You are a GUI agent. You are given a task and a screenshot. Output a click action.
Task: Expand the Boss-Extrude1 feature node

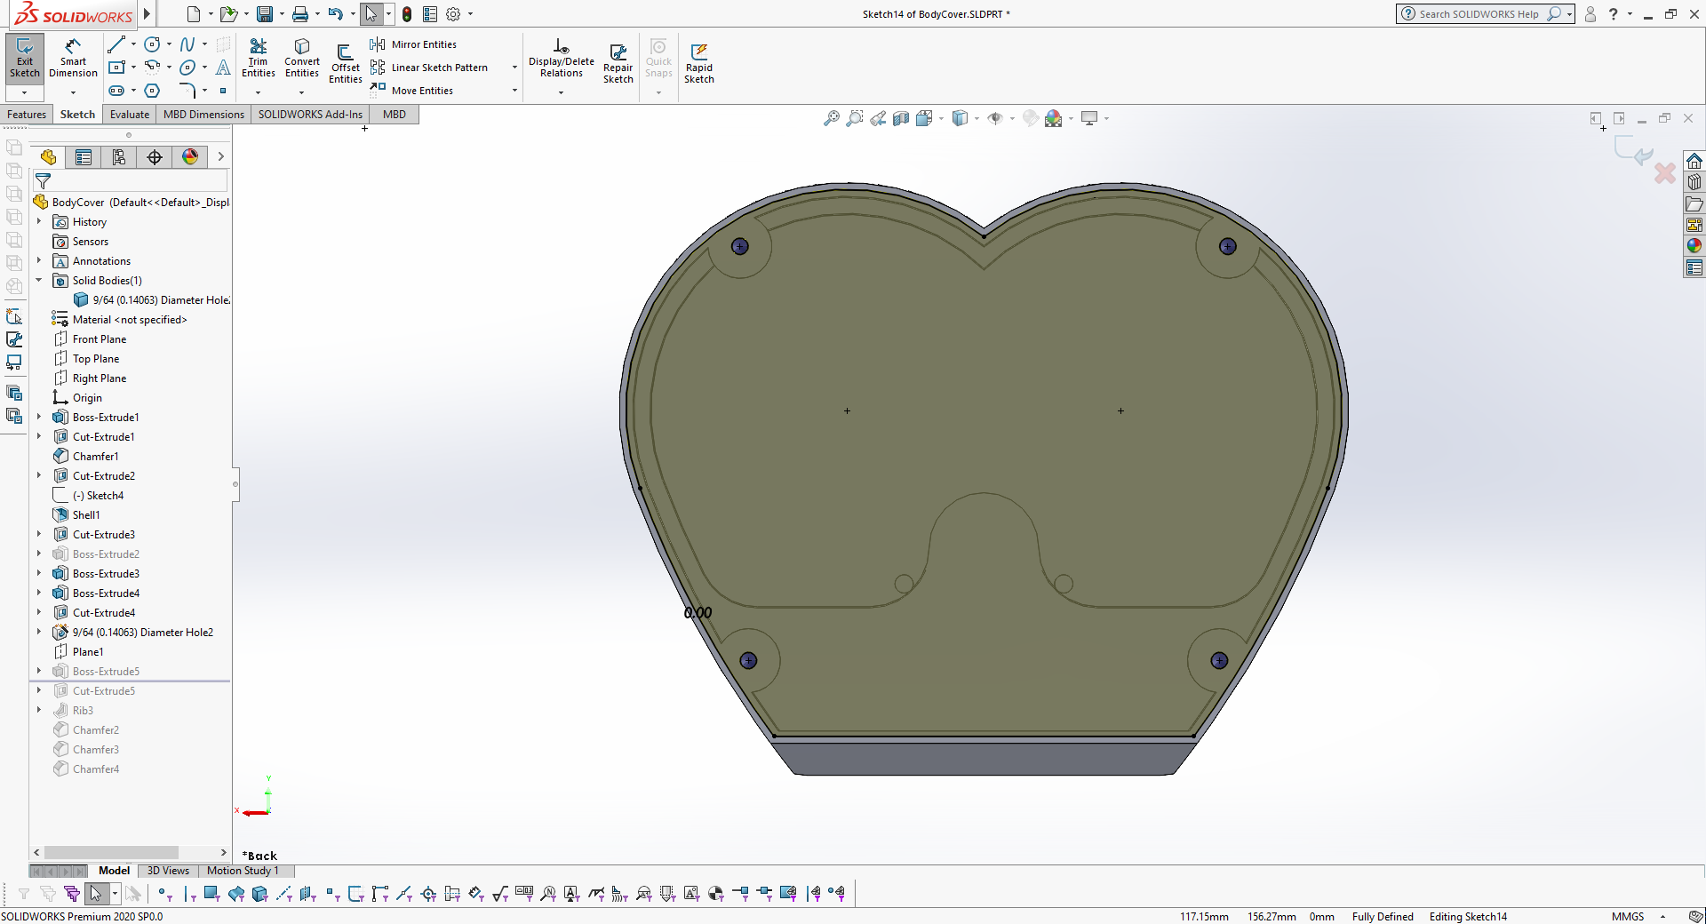tap(39, 417)
